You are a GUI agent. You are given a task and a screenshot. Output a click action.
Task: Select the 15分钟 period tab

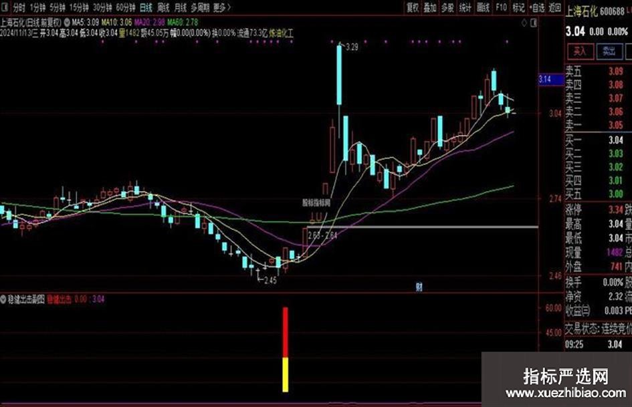point(79,7)
